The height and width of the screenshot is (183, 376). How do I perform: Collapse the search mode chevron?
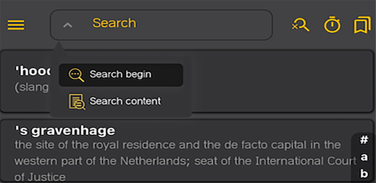click(68, 25)
